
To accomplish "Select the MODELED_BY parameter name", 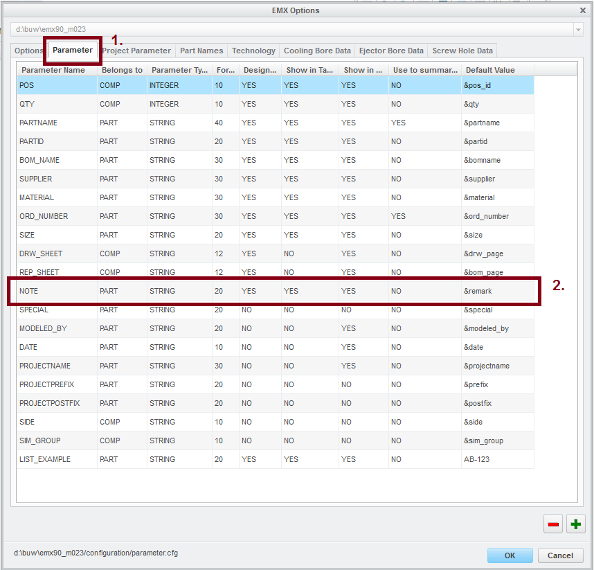I will 43,328.
